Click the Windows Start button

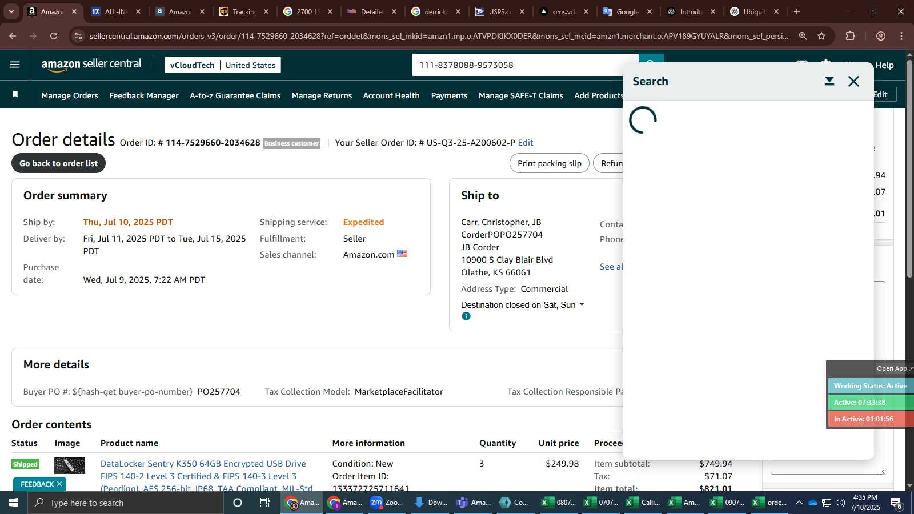tap(14, 503)
